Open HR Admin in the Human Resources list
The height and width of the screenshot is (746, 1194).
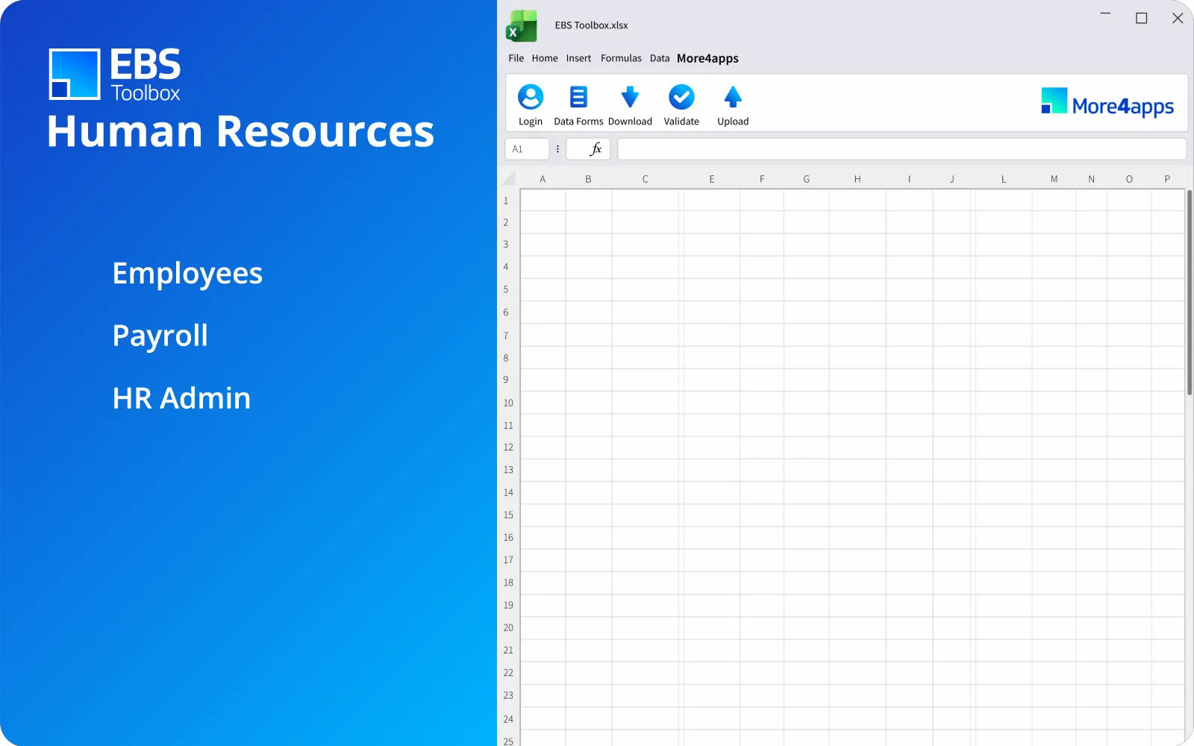click(x=181, y=398)
